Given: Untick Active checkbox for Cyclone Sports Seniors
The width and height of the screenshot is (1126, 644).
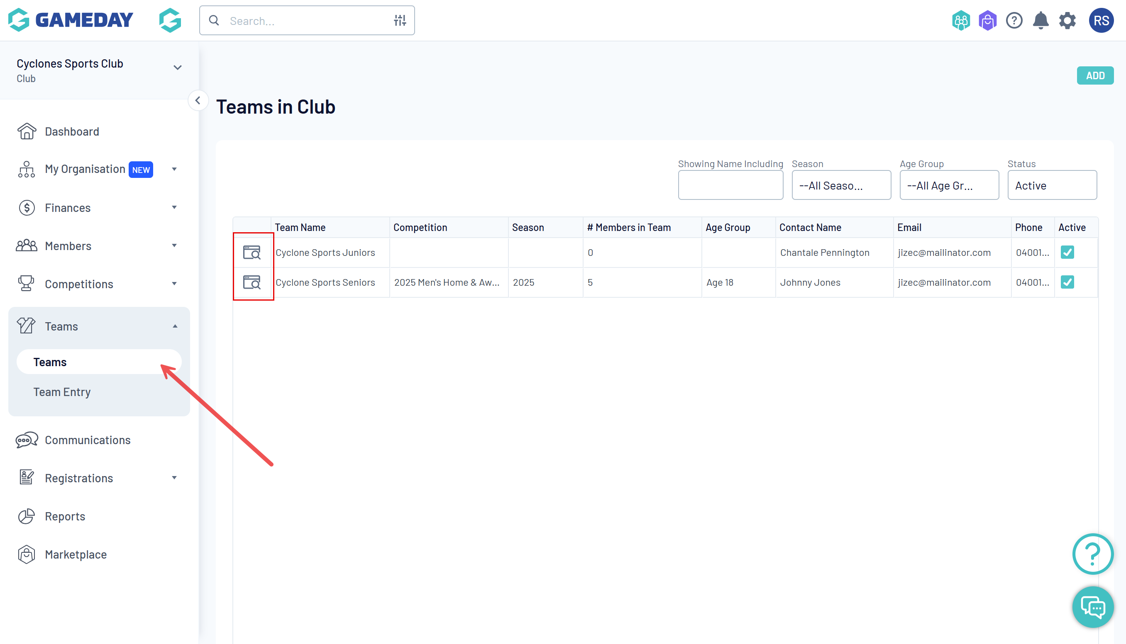Looking at the screenshot, I should pyautogui.click(x=1067, y=282).
